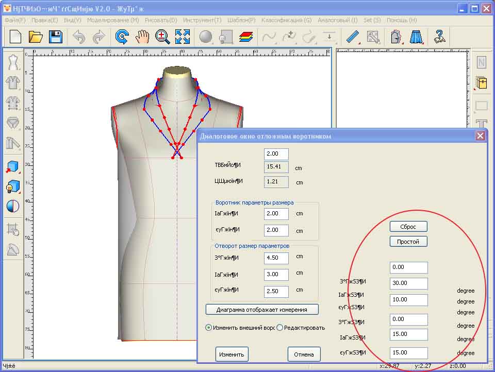Image resolution: width=495 pixels, height=372 pixels.
Task: Activate the Zoom magnifier tool
Action: 162,37
